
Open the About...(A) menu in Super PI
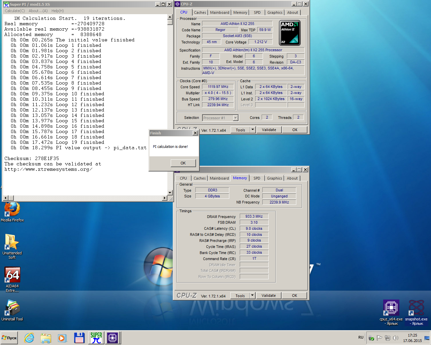point(38,11)
